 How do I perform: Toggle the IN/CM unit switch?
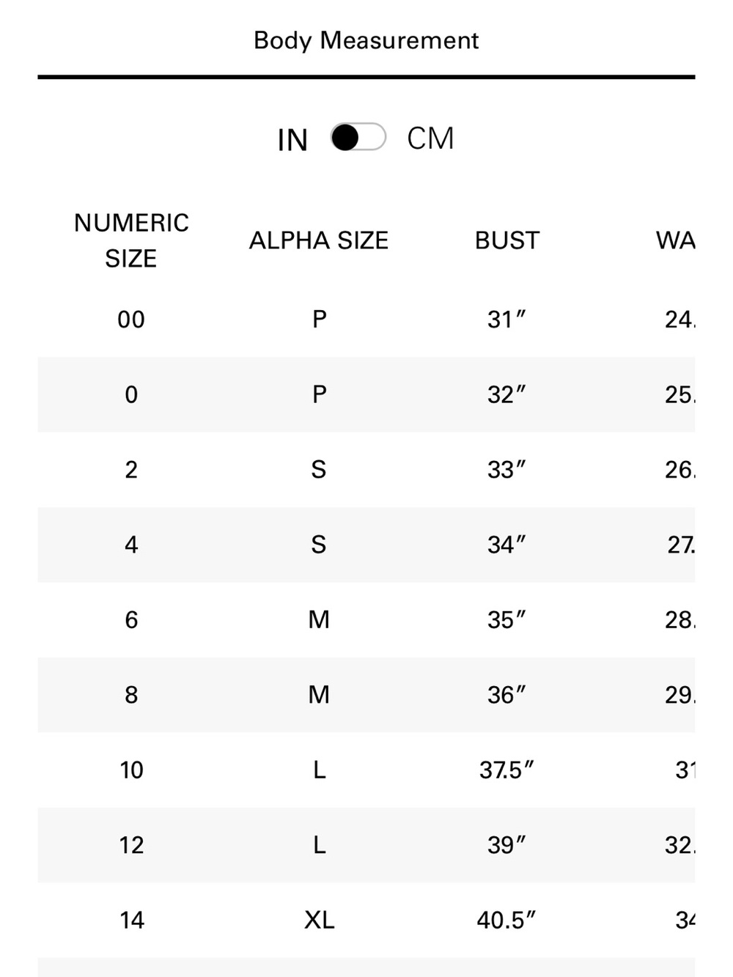tap(358, 137)
